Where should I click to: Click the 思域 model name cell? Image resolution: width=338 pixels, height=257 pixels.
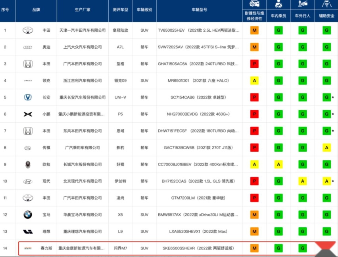[120, 131]
